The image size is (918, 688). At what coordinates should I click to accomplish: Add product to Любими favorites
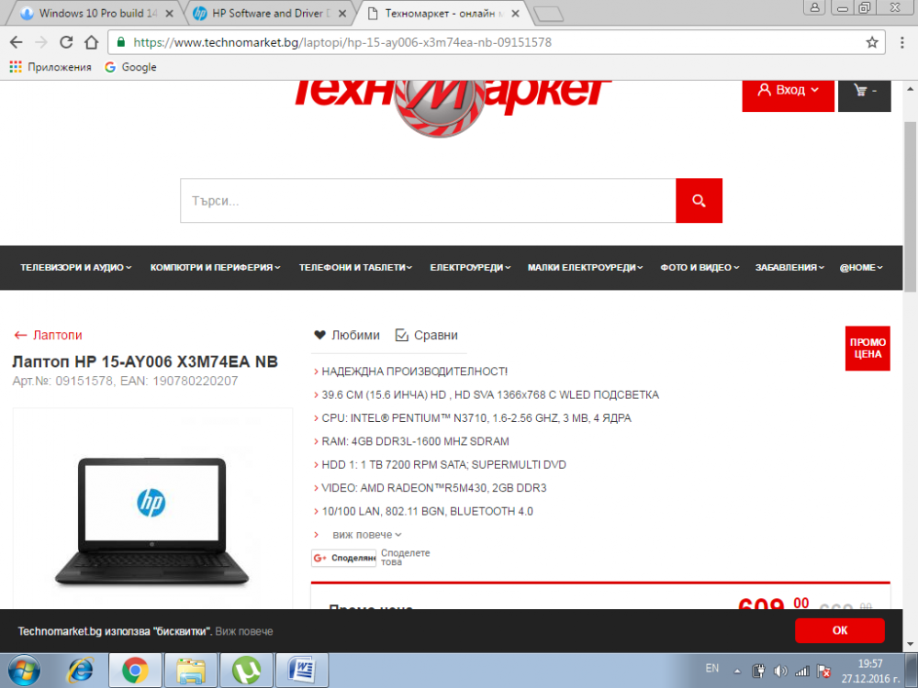tap(347, 335)
